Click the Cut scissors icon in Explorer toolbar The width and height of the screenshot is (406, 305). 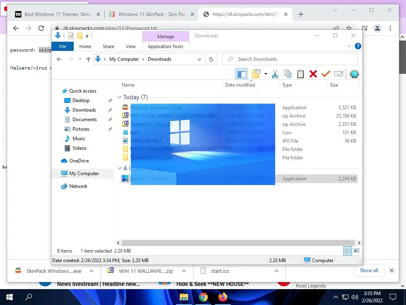[275, 74]
